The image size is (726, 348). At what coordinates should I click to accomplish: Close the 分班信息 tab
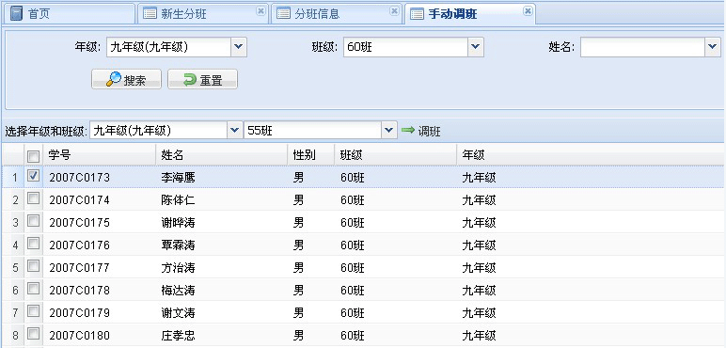(394, 10)
